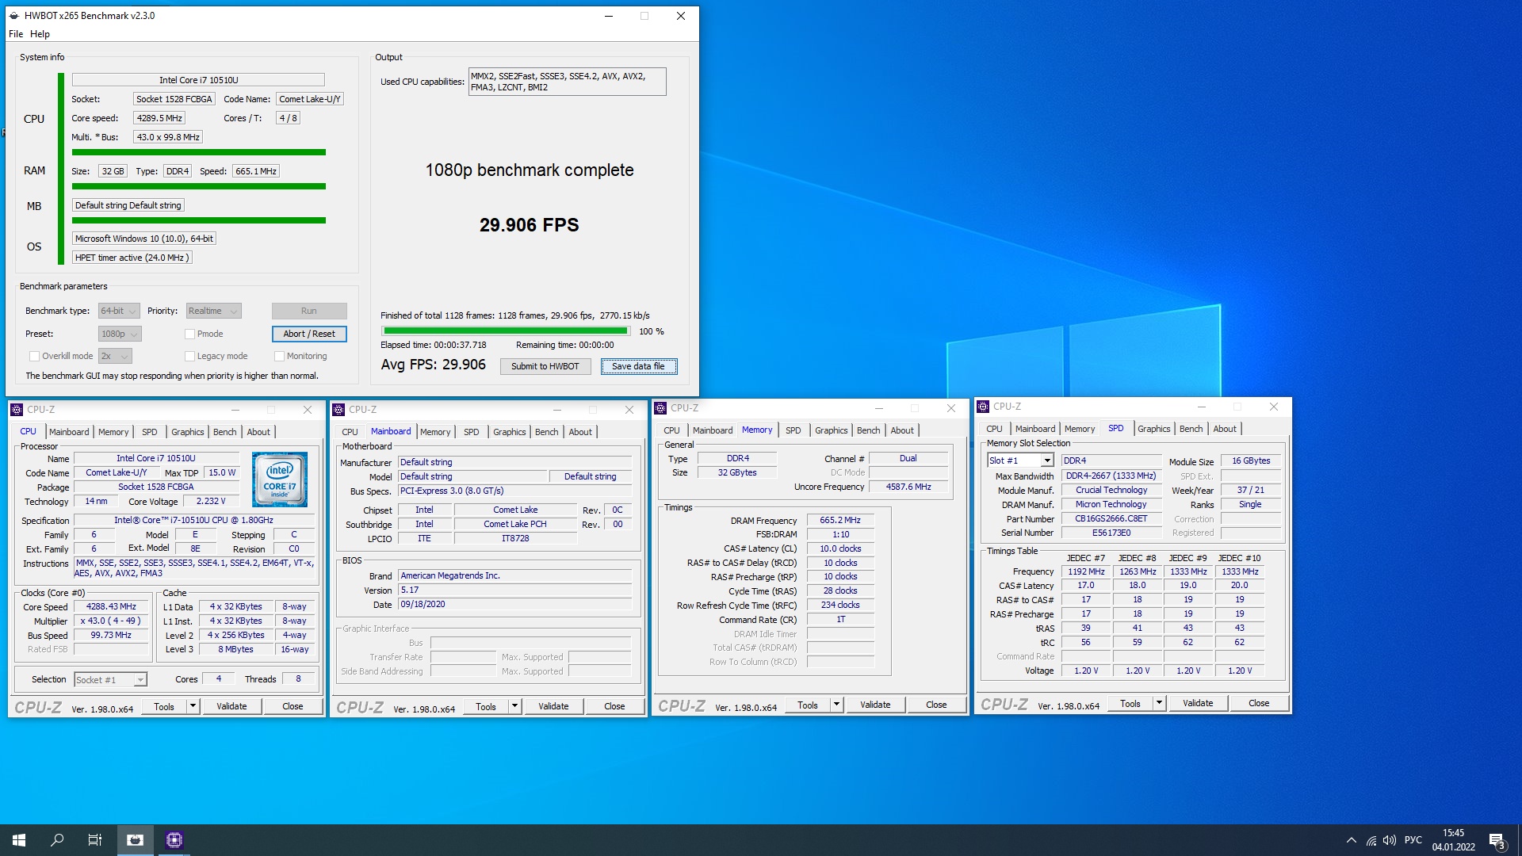This screenshot has width=1522, height=856.
Task: Open the taskbar Search icon
Action: click(57, 840)
